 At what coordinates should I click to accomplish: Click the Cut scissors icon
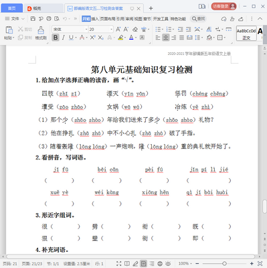(x=21, y=29)
